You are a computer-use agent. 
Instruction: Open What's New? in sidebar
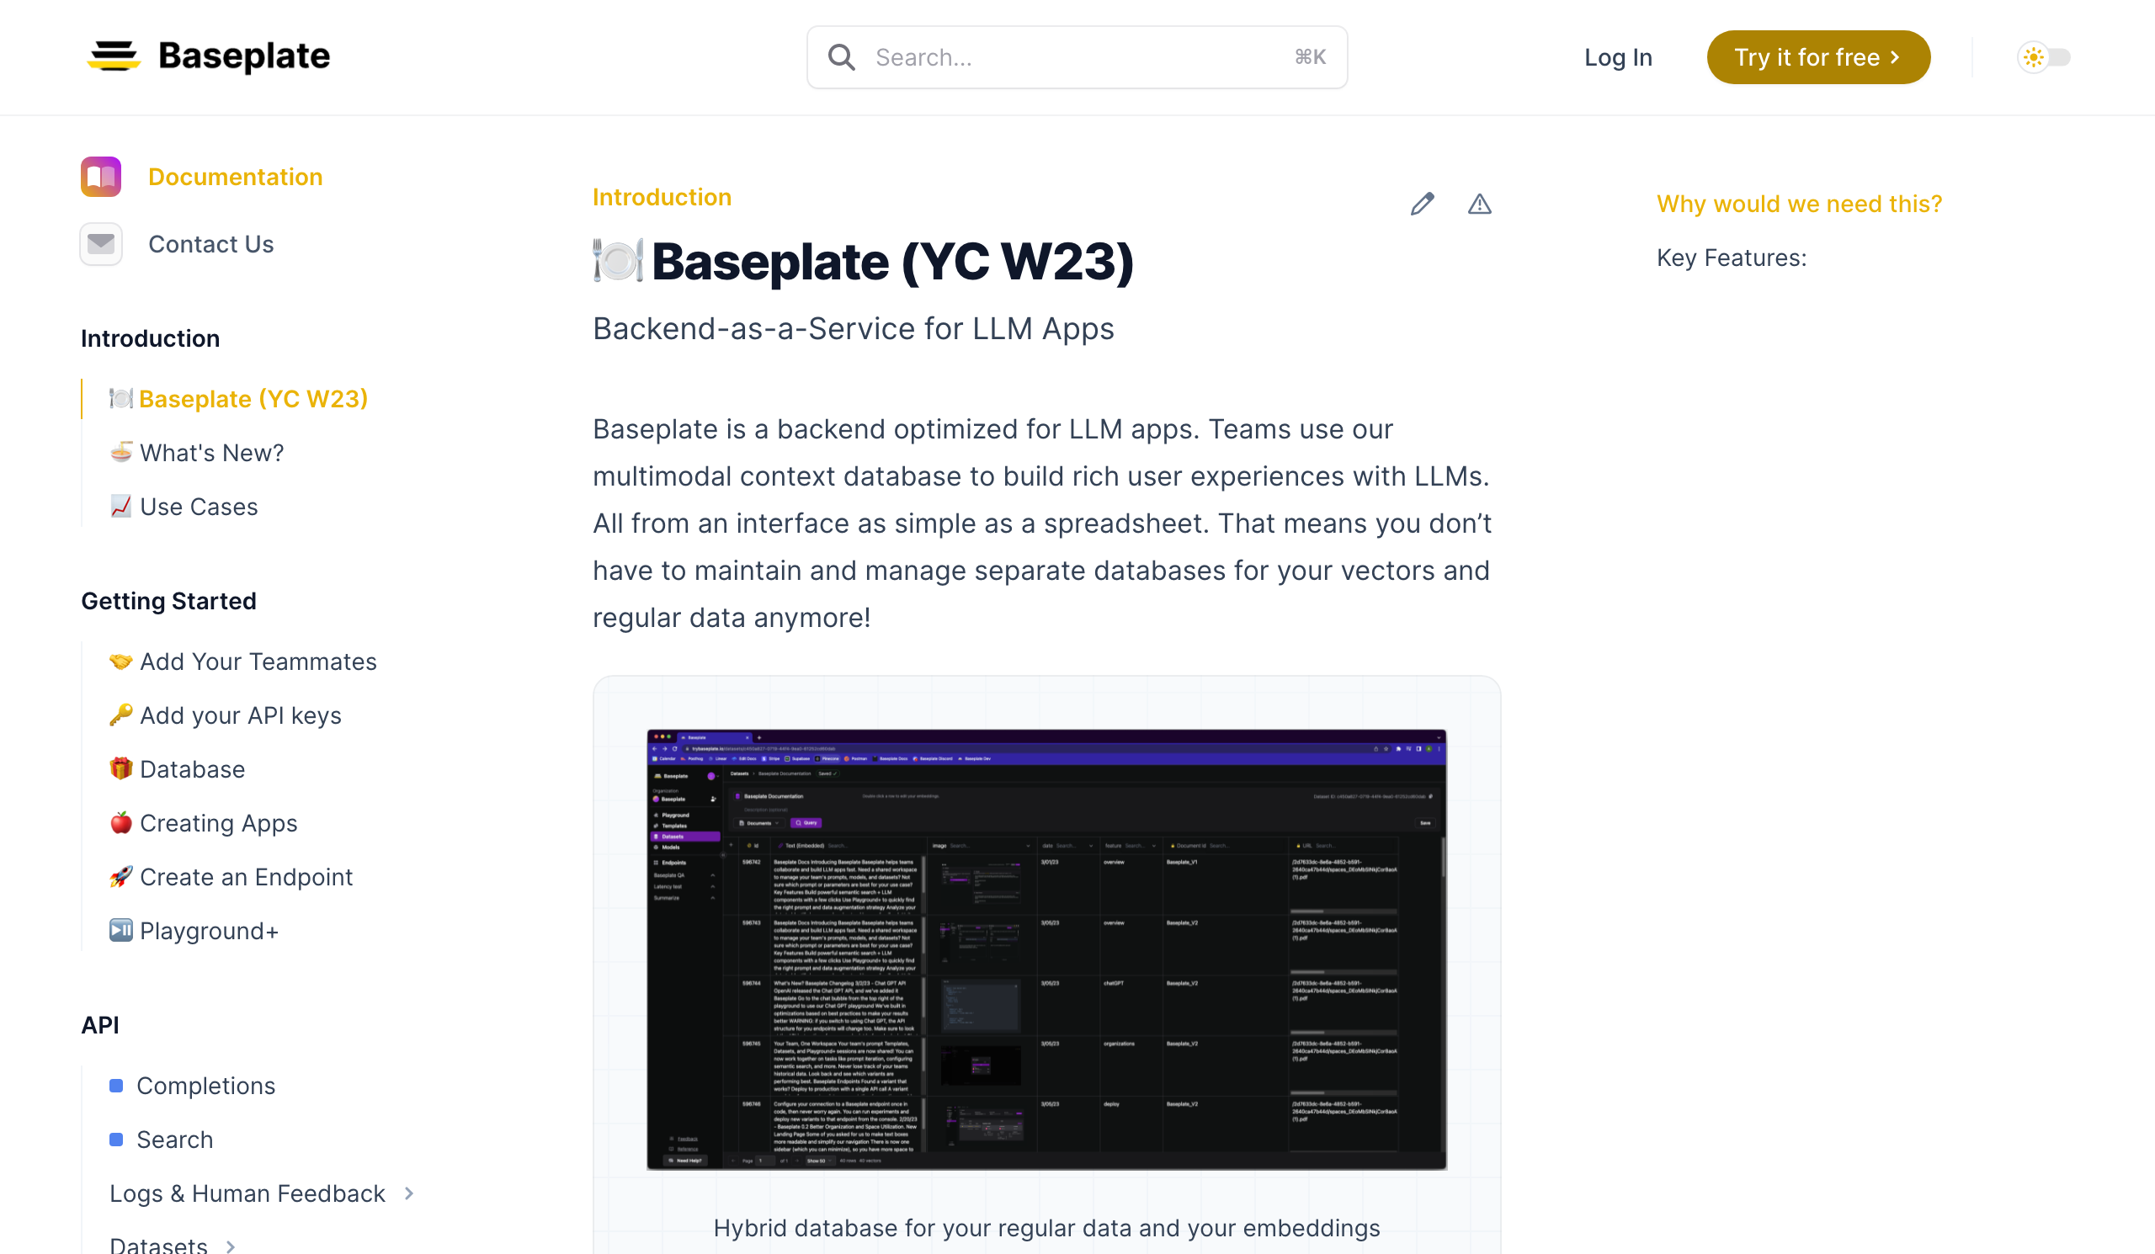[x=196, y=453]
